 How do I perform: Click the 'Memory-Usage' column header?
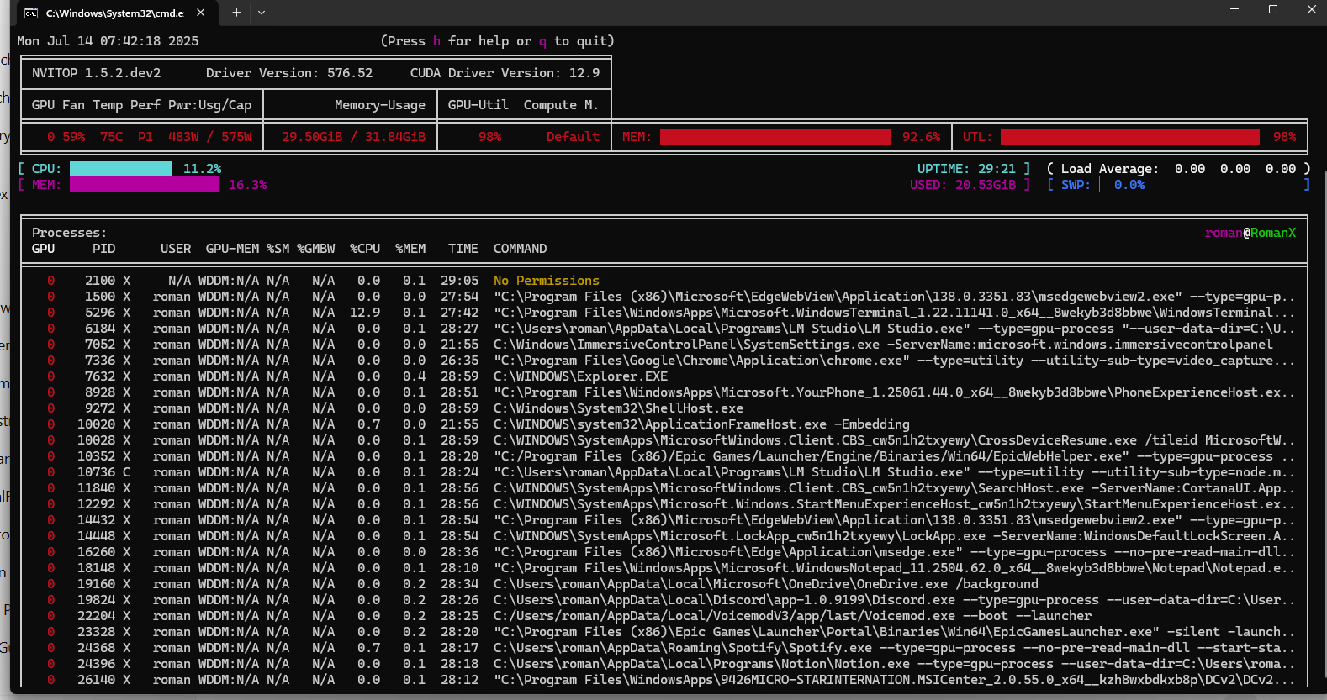[x=380, y=105]
